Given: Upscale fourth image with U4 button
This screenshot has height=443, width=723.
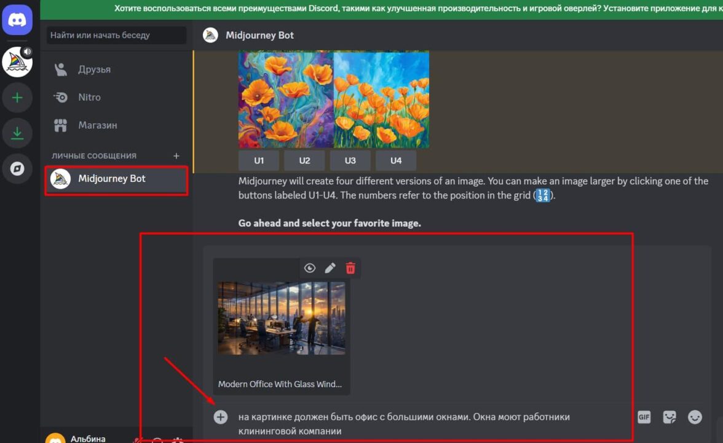Looking at the screenshot, I should [x=396, y=160].
